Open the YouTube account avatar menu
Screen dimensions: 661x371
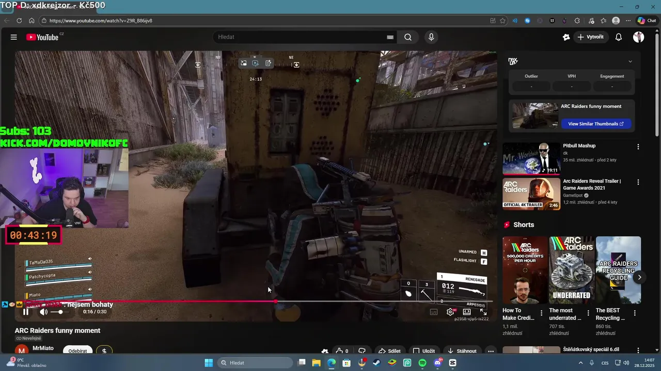pos(639,37)
